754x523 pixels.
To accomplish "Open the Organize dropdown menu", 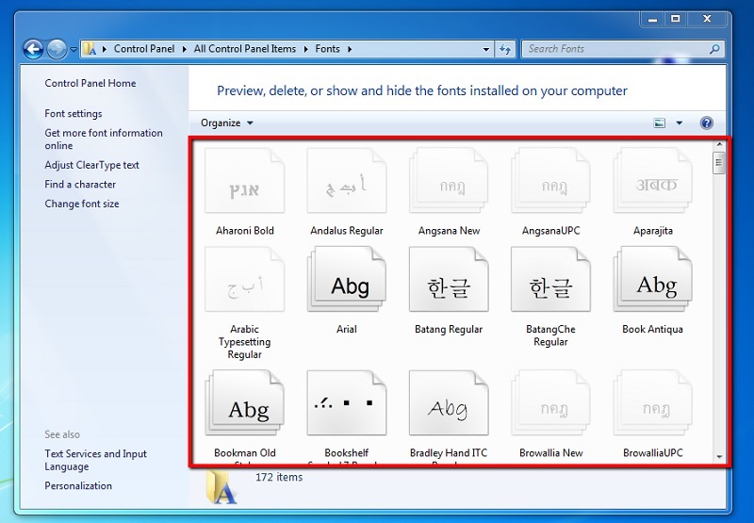I will pos(226,123).
